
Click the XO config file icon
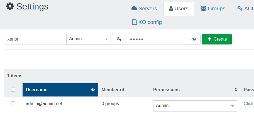[134, 22]
